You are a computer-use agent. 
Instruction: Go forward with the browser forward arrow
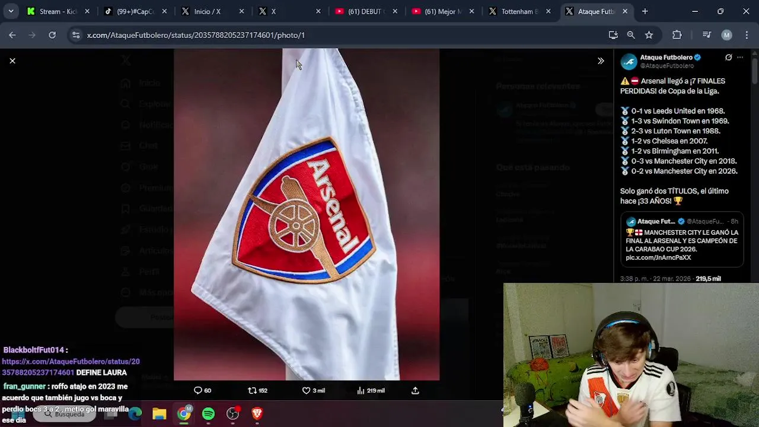32,35
